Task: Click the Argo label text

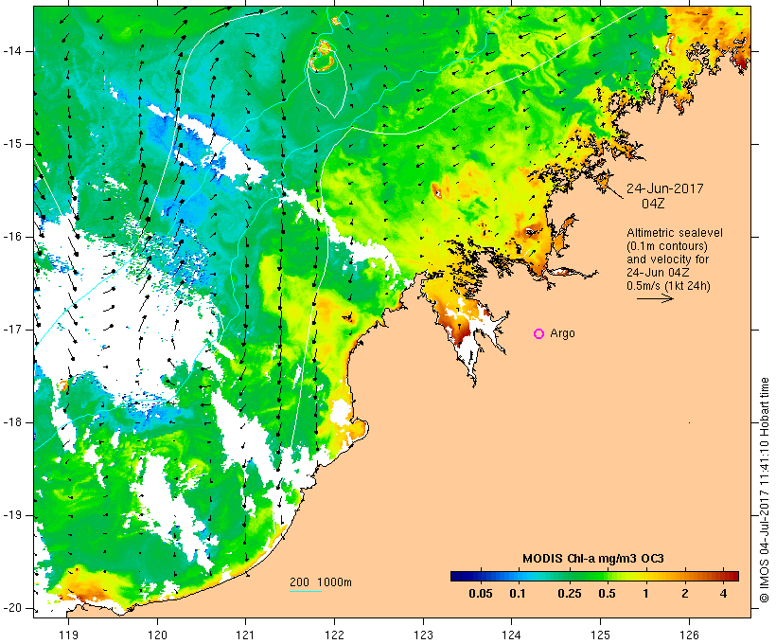Action: (x=563, y=333)
